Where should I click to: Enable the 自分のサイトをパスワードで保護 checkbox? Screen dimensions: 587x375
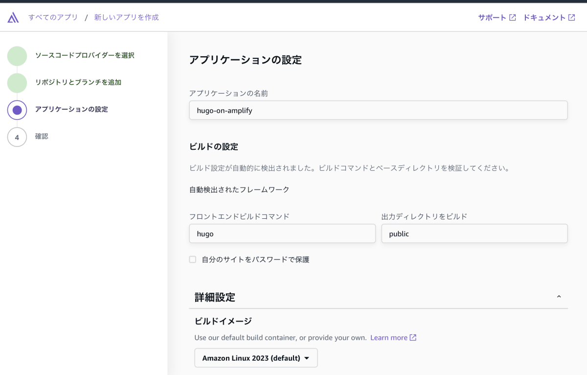pyautogui.click(x=192, y=259)
